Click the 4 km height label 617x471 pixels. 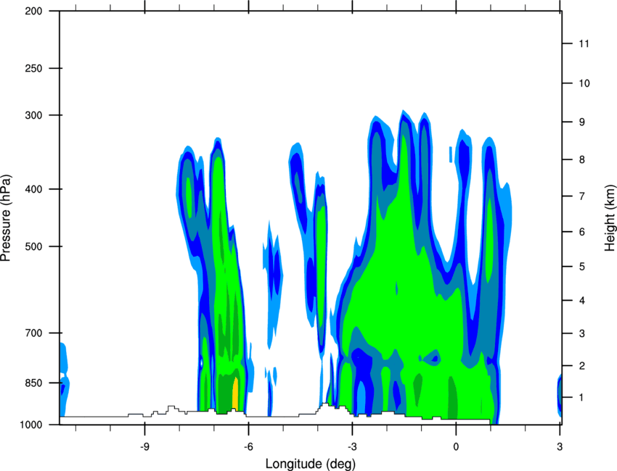click(582, 301)
